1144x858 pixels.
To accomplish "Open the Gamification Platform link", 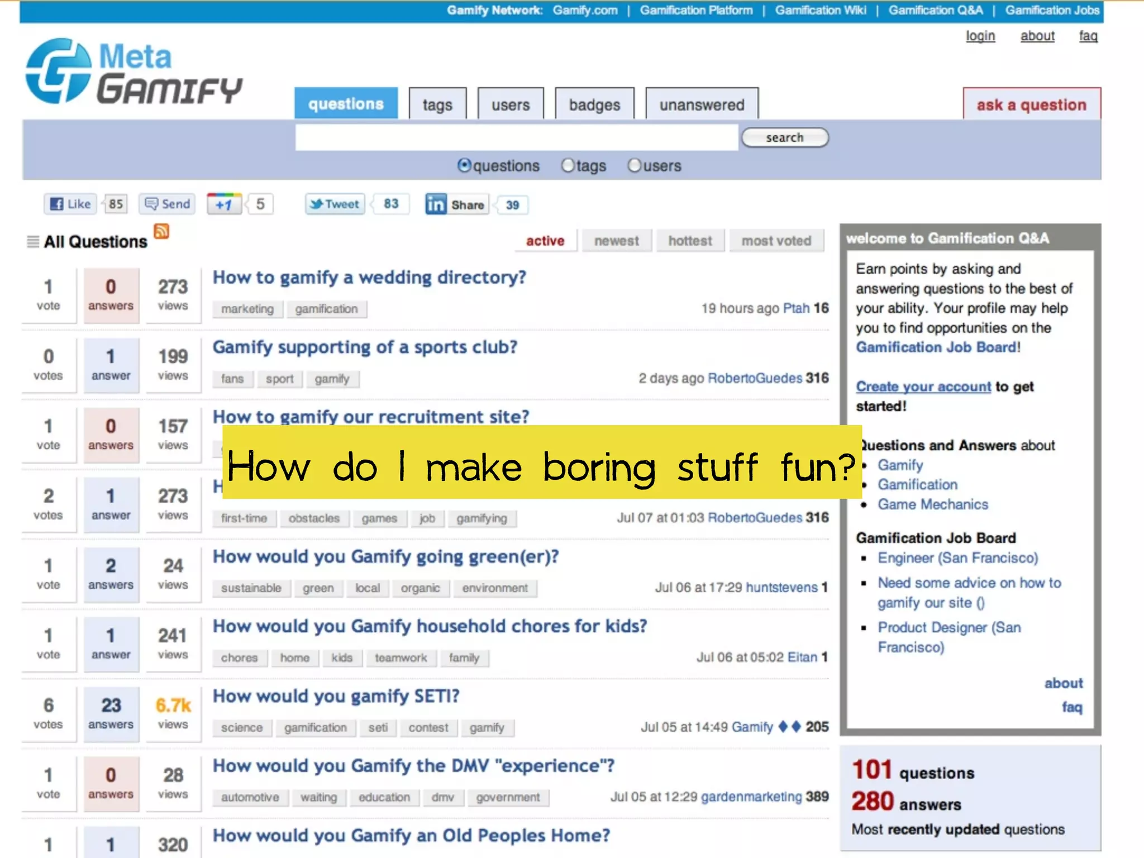I will point(697,11).
